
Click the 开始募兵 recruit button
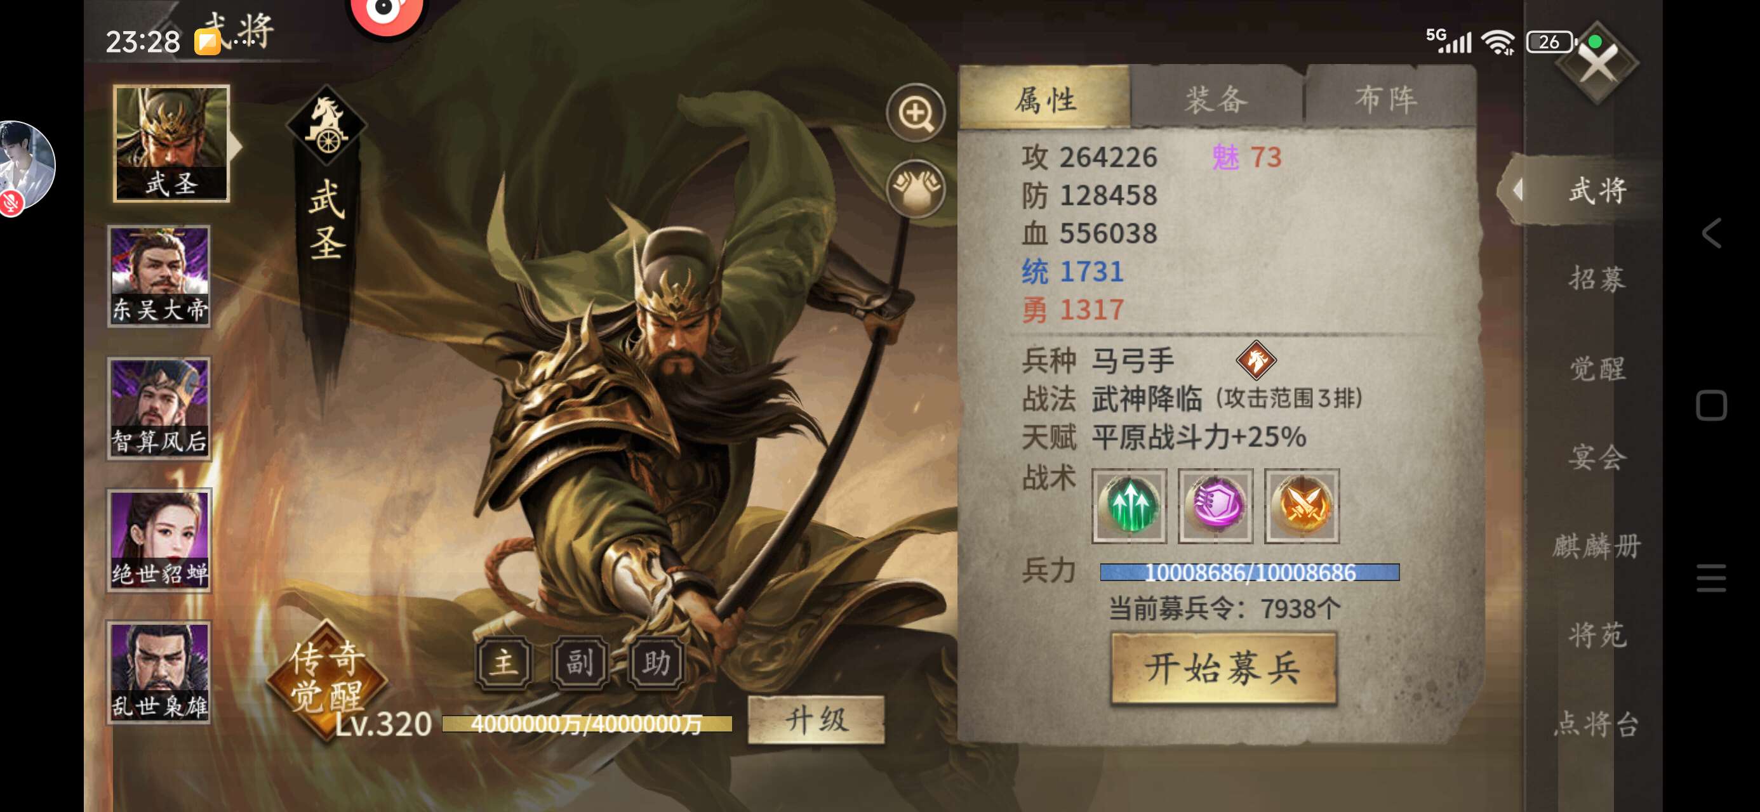pyautogui.click(x=1223, y=668)
